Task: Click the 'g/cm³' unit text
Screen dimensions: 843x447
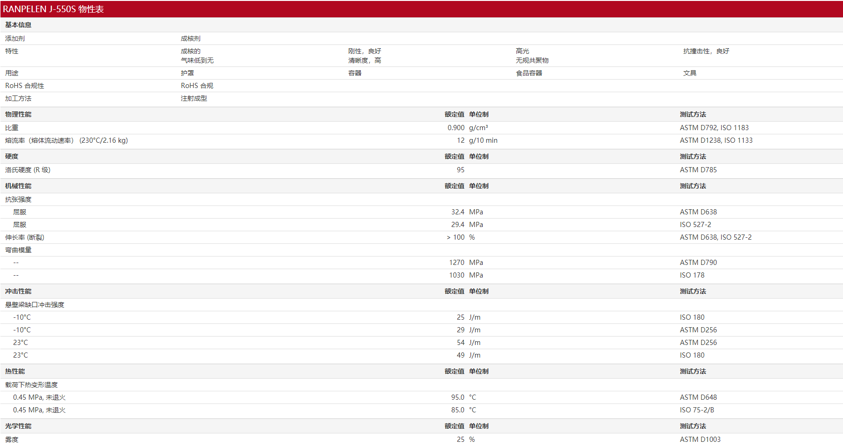Action: (x=478, y=128)
